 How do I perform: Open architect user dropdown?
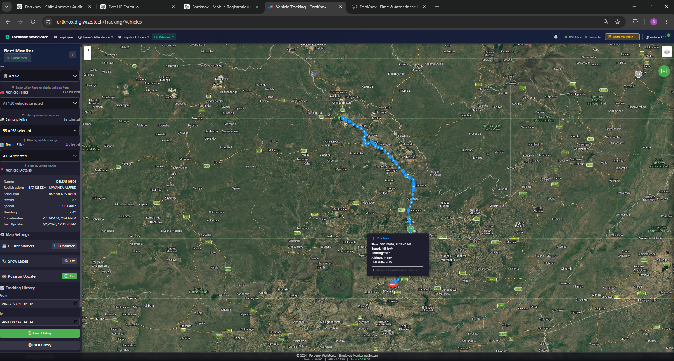click(x=656, y=37)
